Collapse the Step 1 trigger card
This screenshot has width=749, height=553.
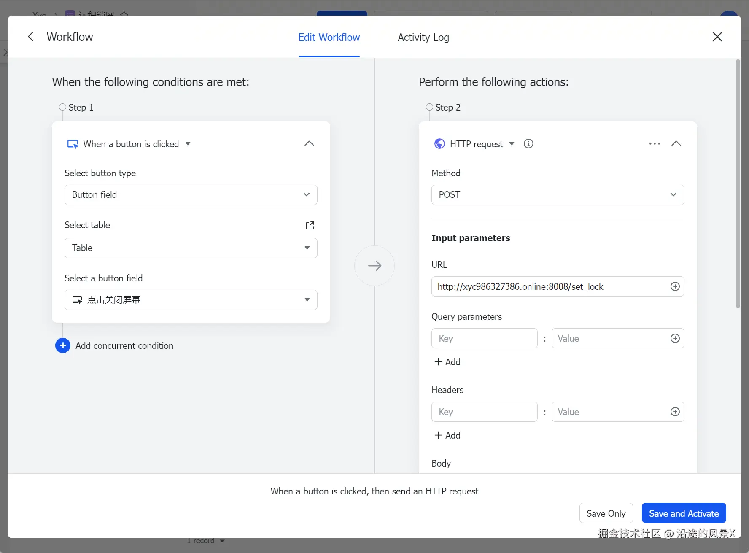point(309,144)
